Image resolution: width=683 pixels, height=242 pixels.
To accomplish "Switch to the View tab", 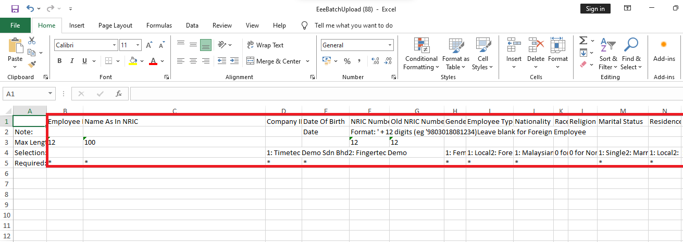I will 252,25.
